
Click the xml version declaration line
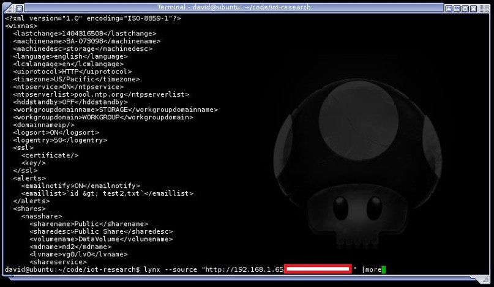[x=93, y=18]
